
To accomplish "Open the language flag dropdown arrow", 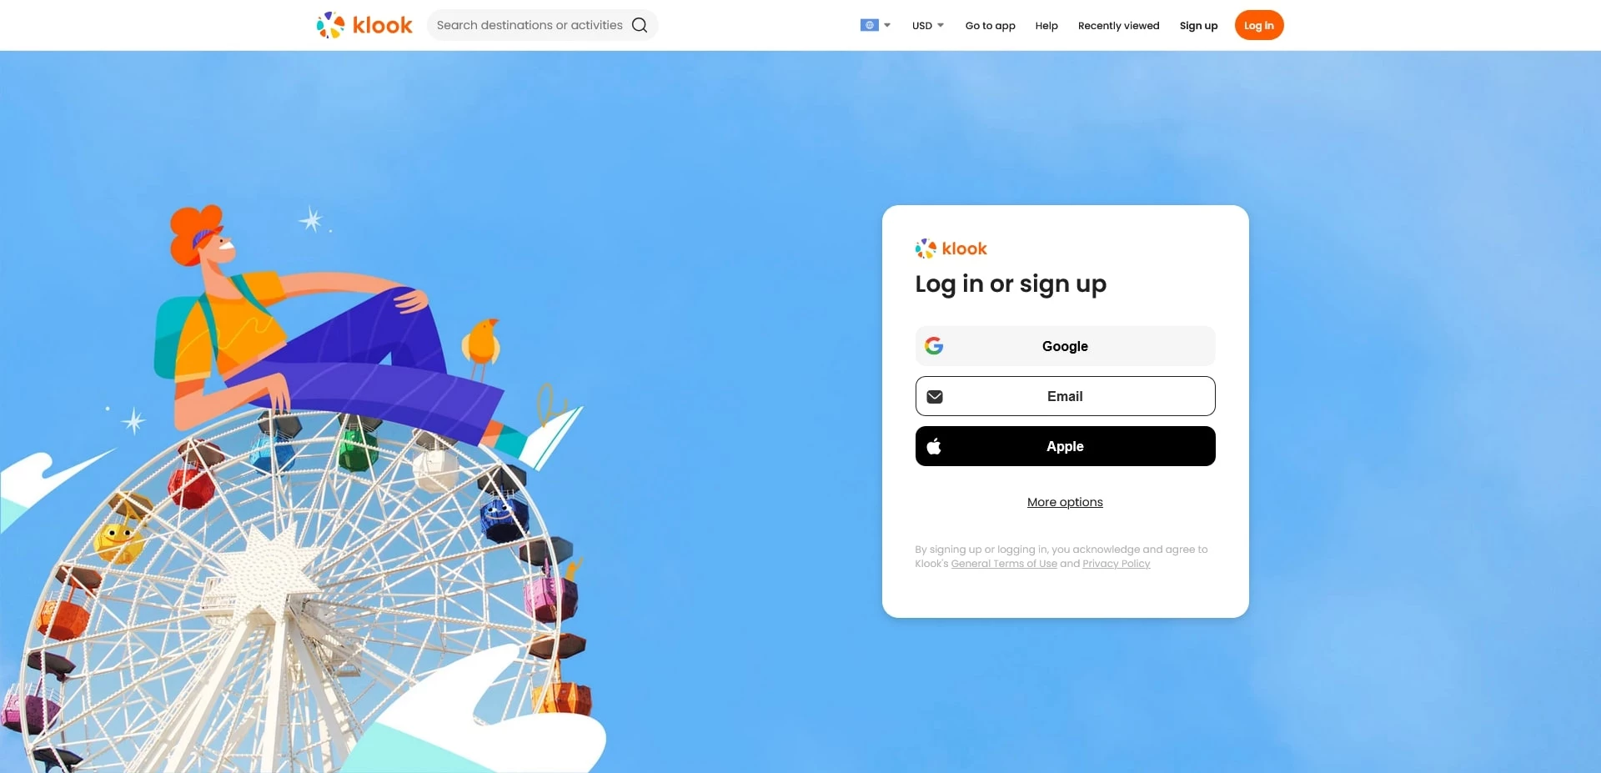I will [887, 25].
